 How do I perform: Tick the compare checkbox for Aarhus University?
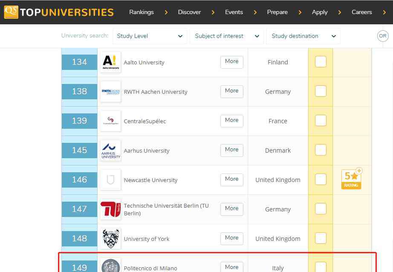pos(321,150)
